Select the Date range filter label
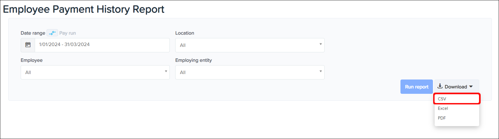499x139 pixels. 33,33
